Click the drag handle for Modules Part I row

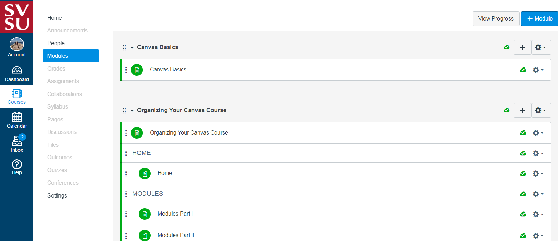coord(126,214)
